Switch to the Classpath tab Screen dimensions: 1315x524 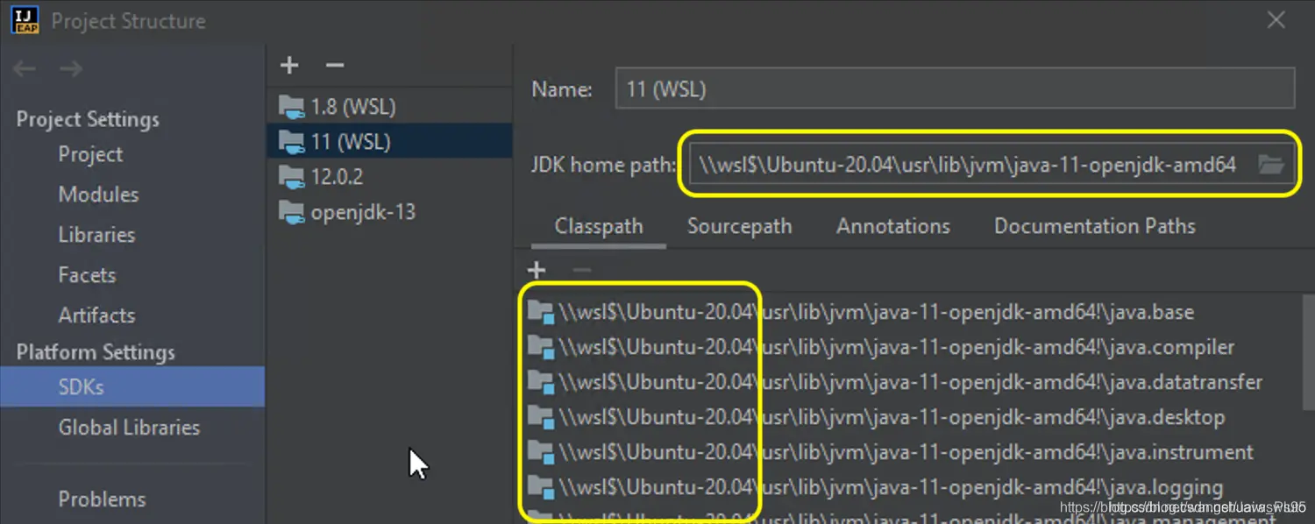[x=599, y=227]
